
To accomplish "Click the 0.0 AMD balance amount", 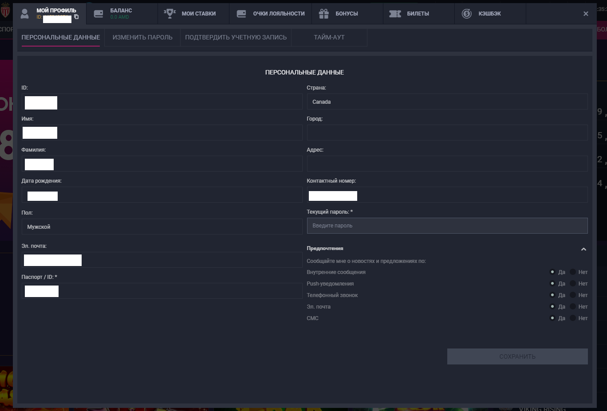I will (x=119, y=17).
